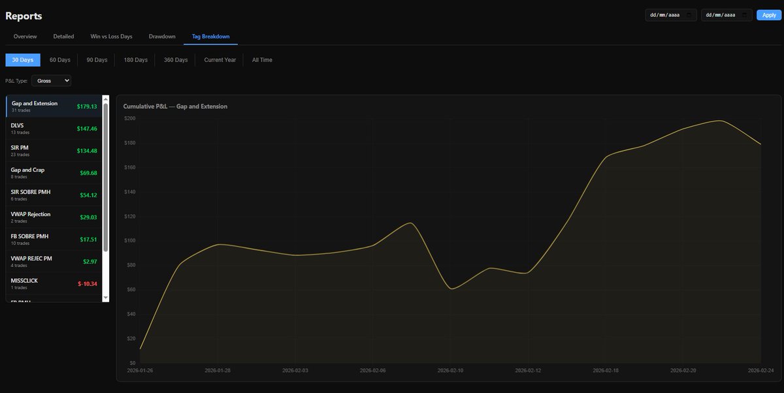The width and height of the screenshot is (784, 393).
Task: Switch to the Overview tab
Action: (25, 37)
